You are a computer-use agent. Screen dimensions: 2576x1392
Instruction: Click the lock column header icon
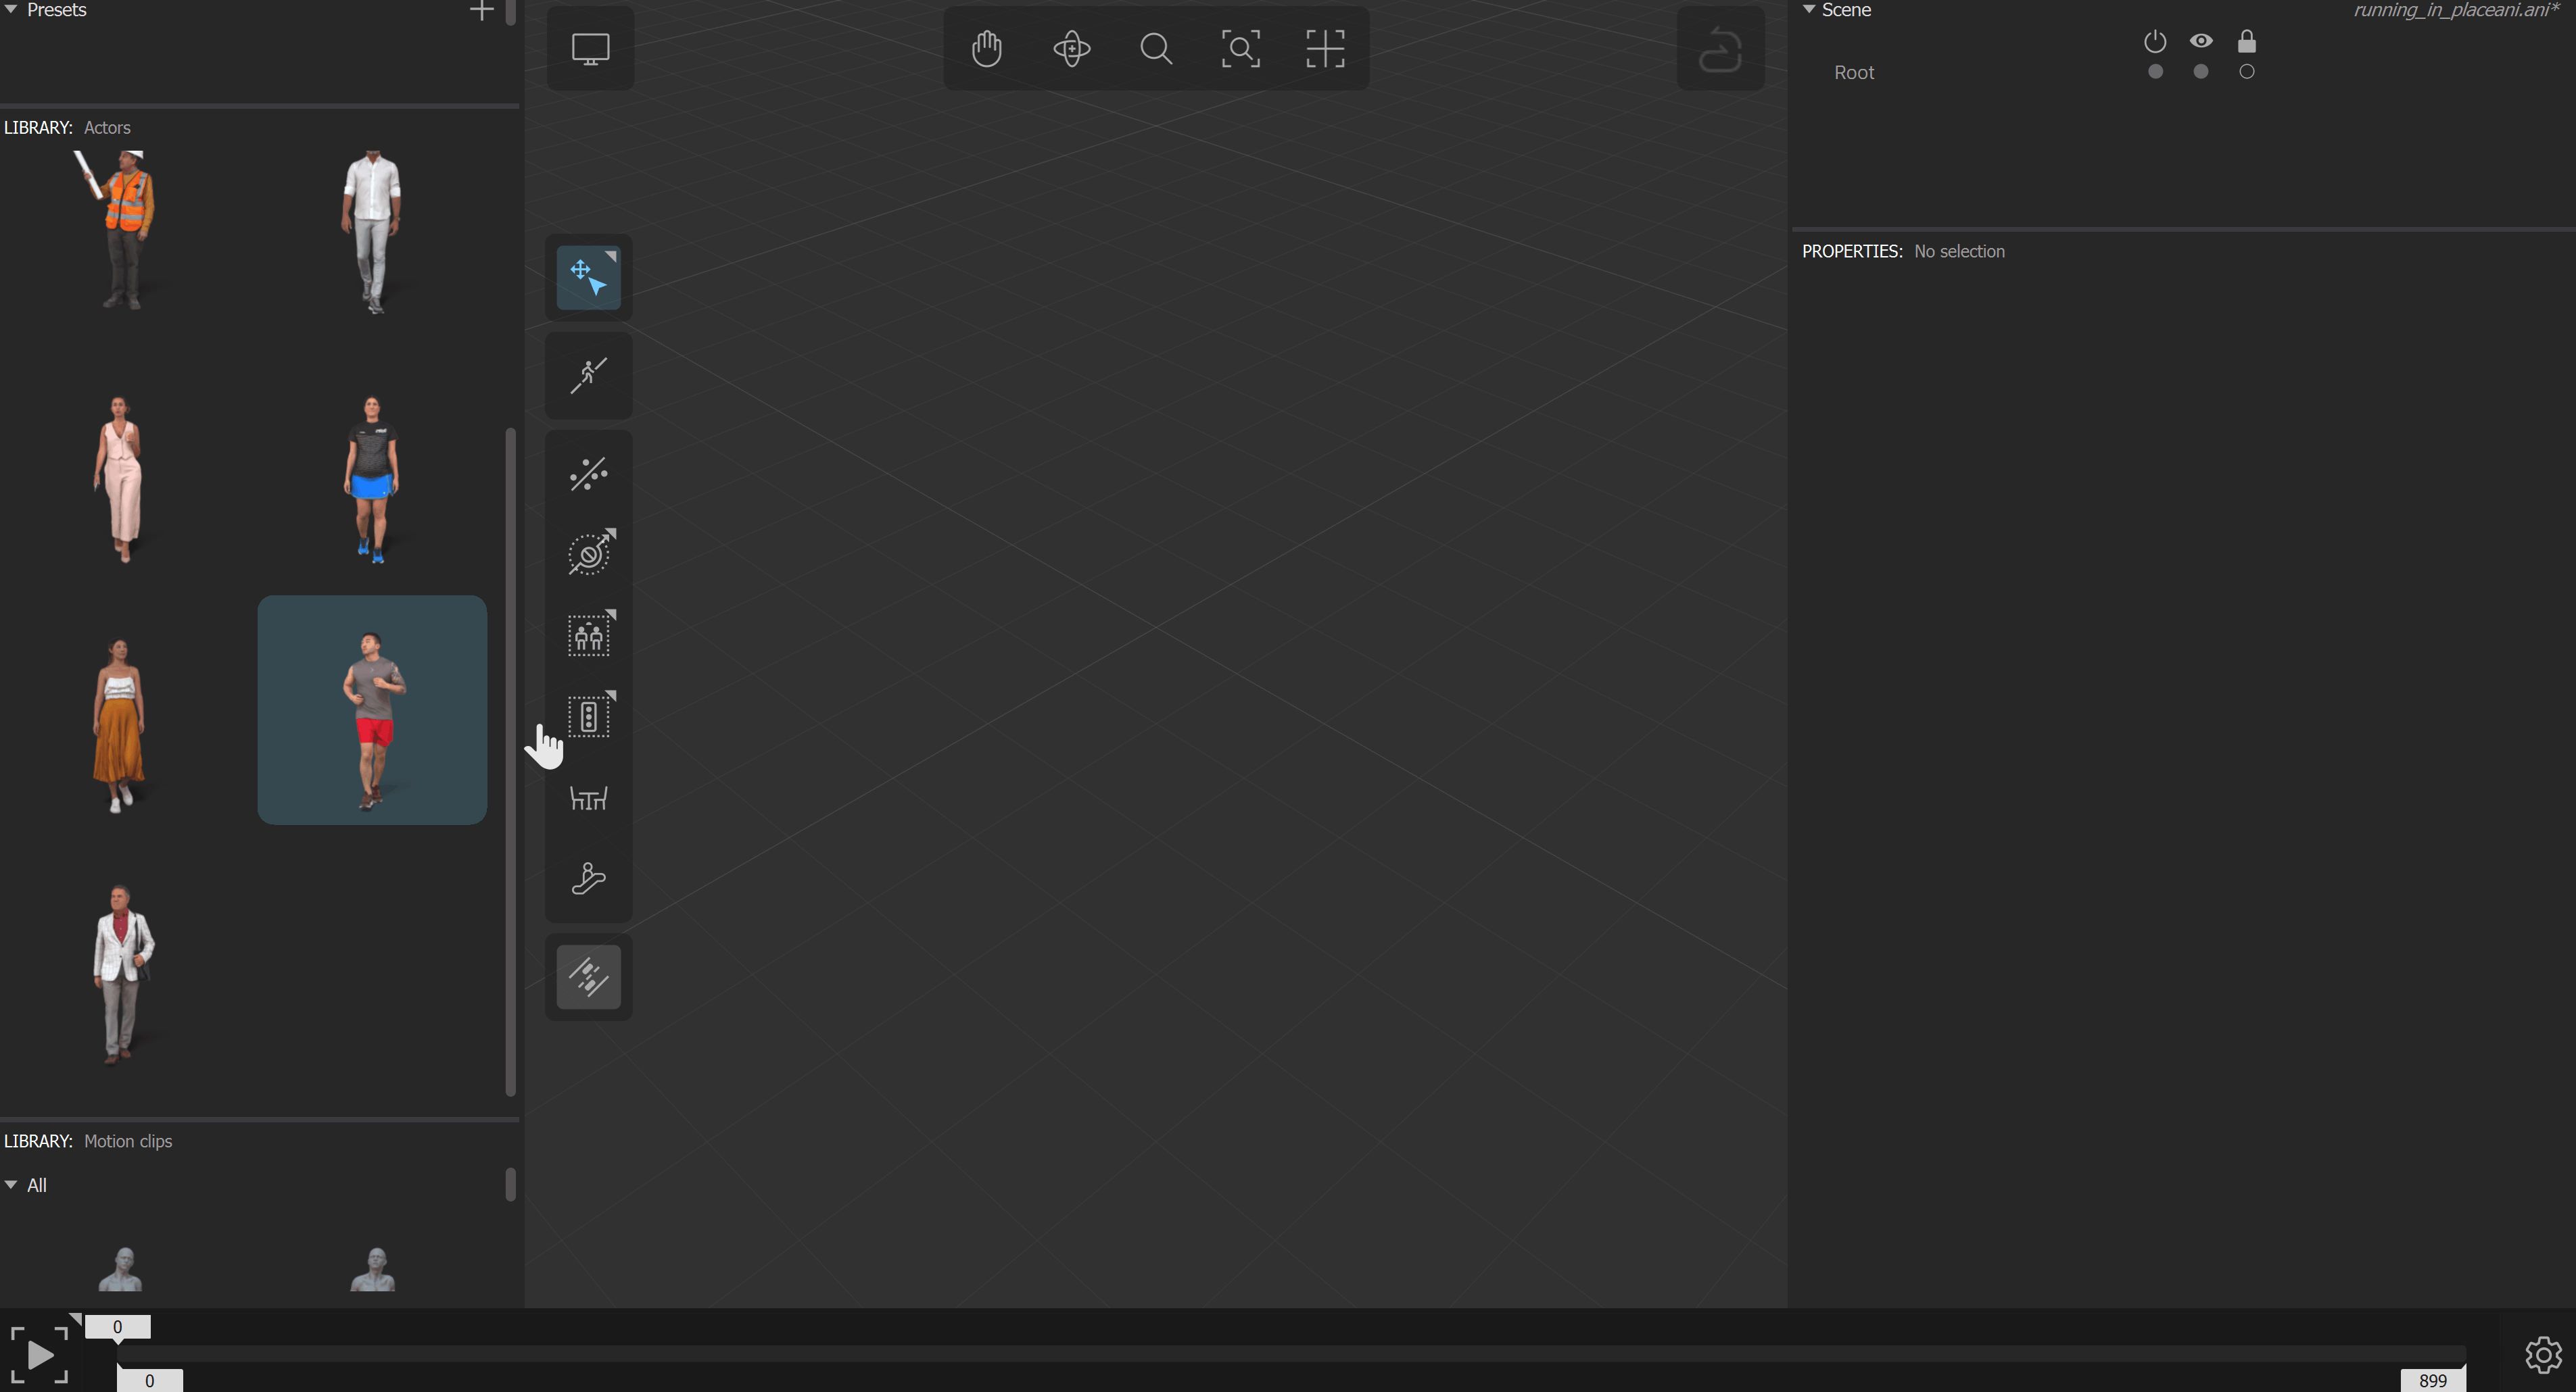2247,41
